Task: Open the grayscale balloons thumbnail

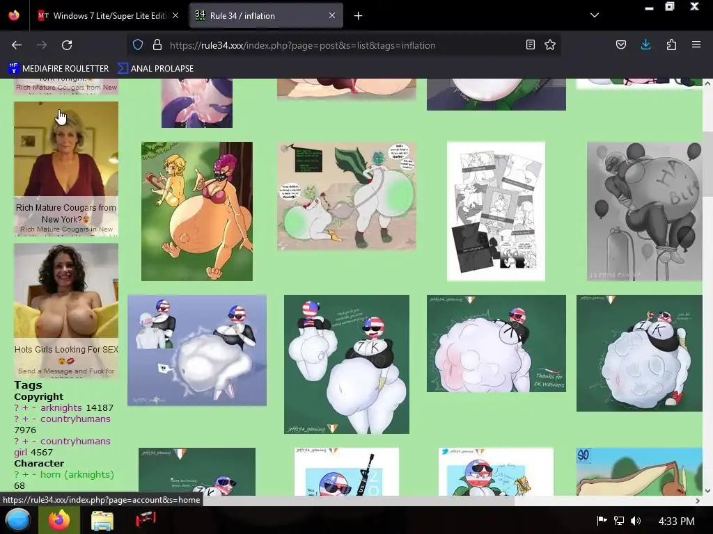Action: [x=645, y=211]
